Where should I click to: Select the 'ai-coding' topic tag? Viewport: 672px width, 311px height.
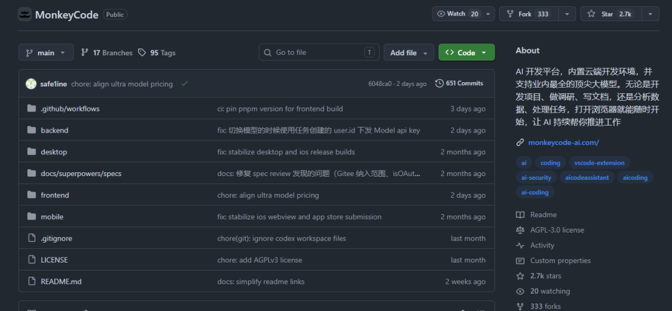click(535, 192)
